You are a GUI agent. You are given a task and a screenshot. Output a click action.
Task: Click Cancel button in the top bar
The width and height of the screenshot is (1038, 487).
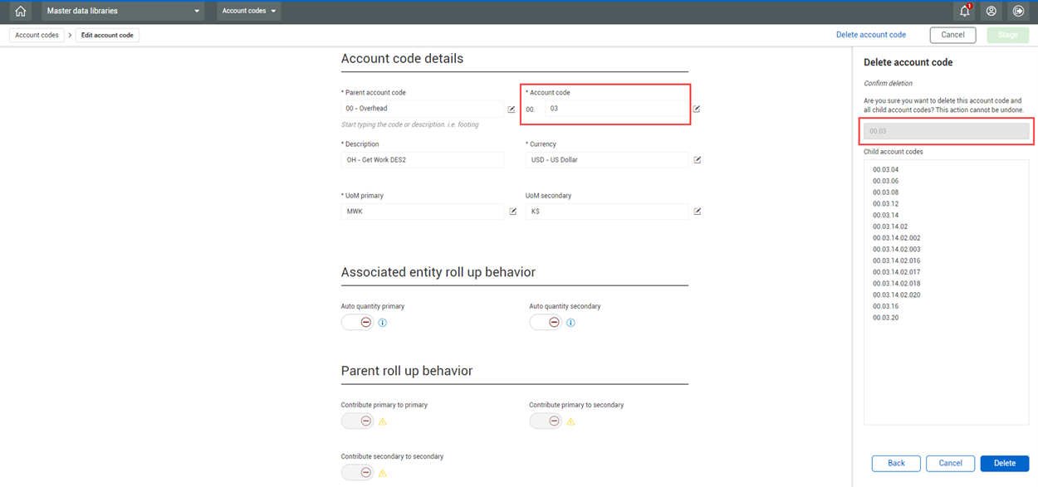pos(952,35)
